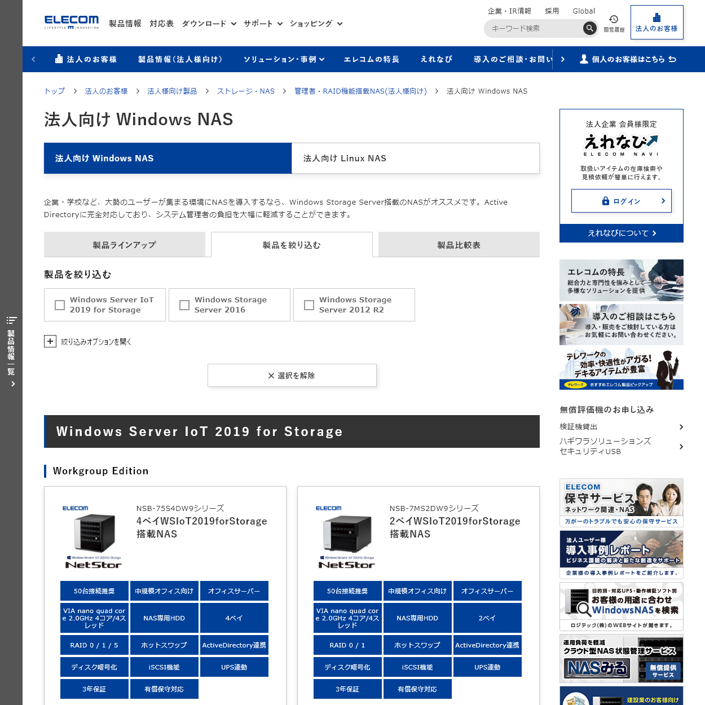Expand the 絞り込みオプションを開く plus toggle
This screenshot has height=705, width=705.
click(x=50, y=341)
